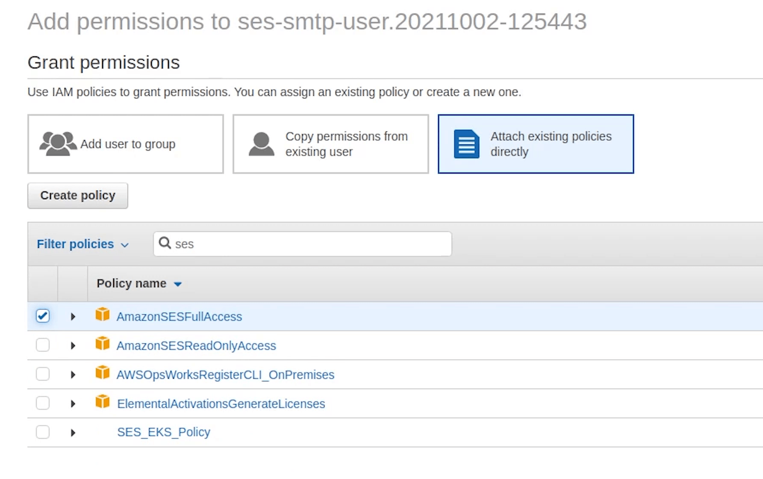Switch to Copy permissions from existing user
The image size is (763, 479).
[x=330, y=144]
